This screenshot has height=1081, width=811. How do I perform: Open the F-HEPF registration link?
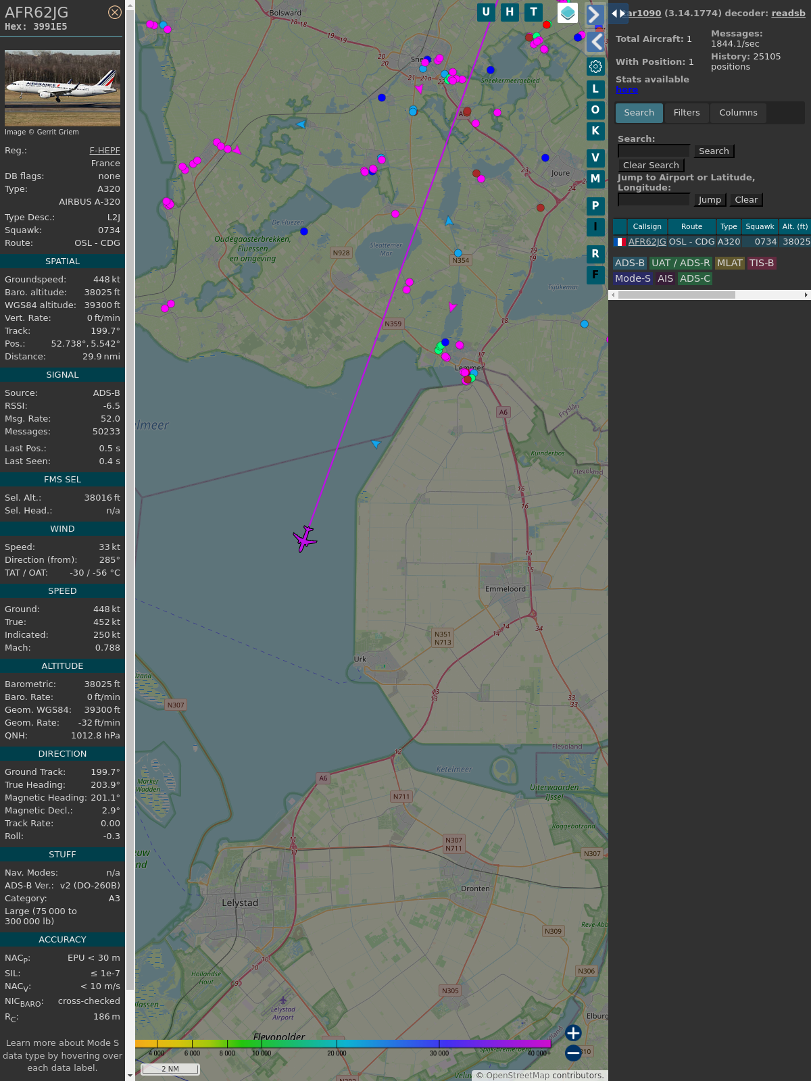tap(105, 151)
